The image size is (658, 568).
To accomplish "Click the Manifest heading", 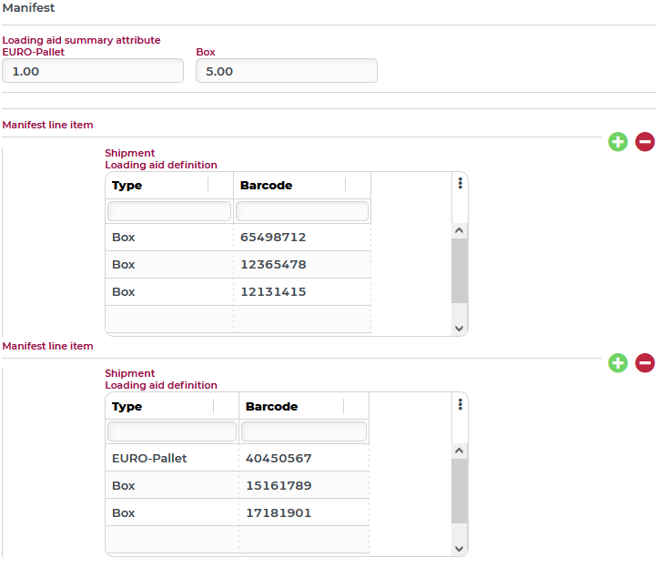I will tap(28, 8).
